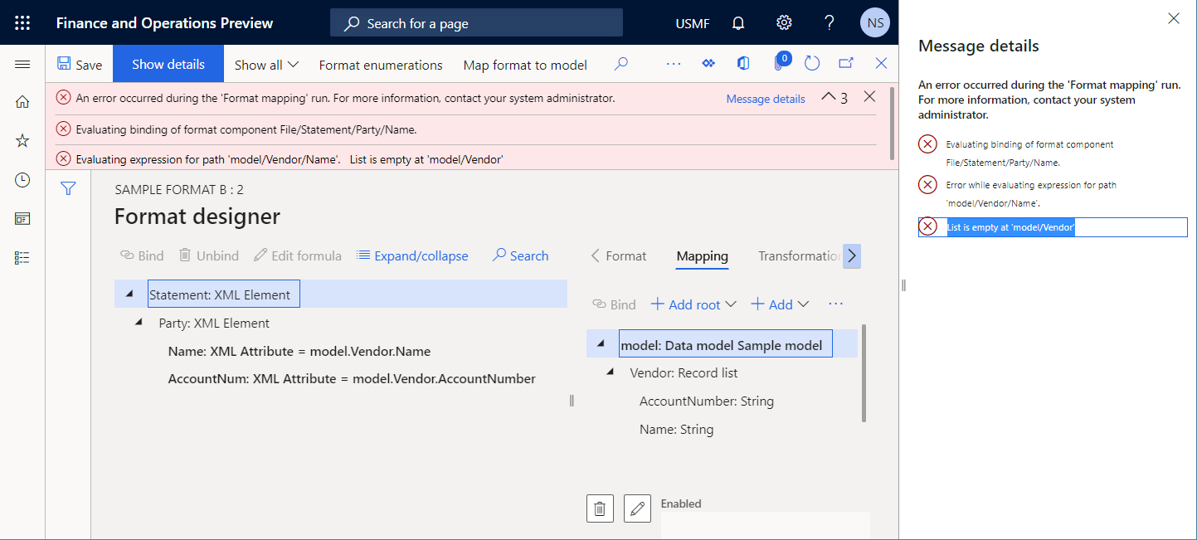Open attachments icon with 0 badge
Viewport: 1197px width, 540px height.
pyautogui.click(x=780, y=62)
